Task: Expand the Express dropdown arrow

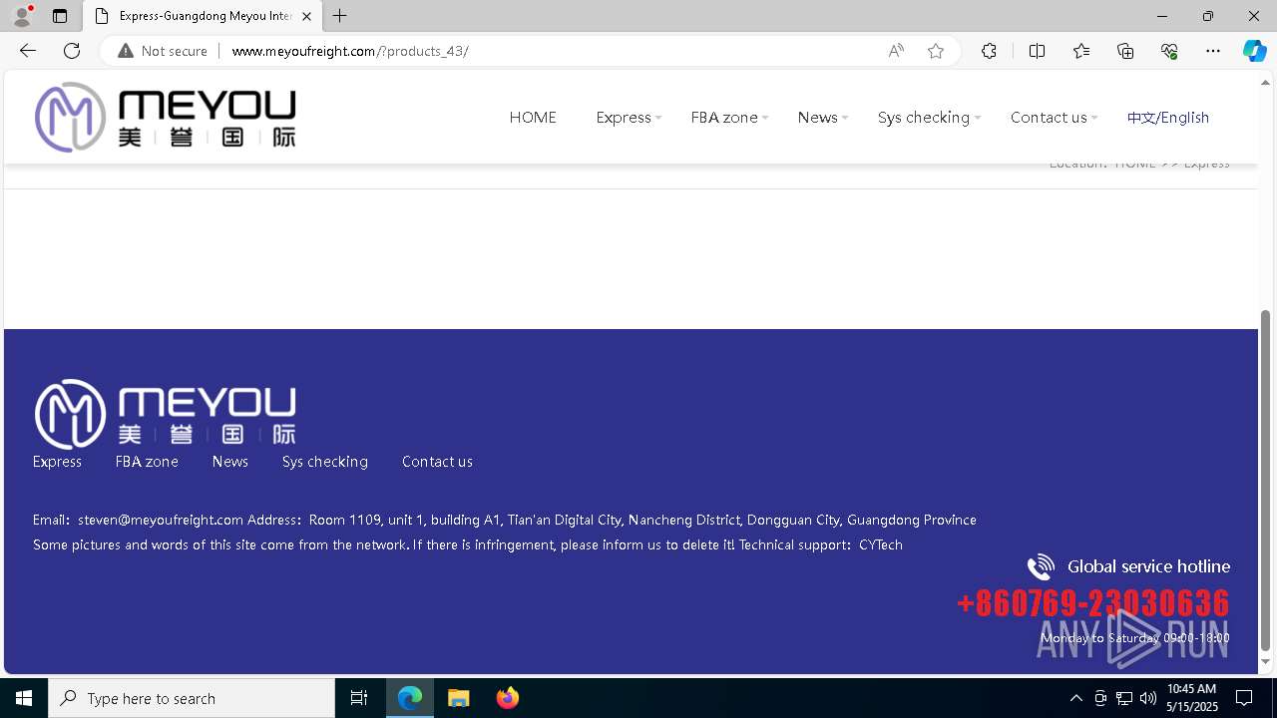Action: 658,118
